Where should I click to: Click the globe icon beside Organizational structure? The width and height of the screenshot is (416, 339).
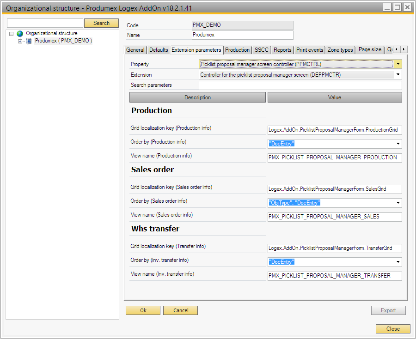(19, 33)
